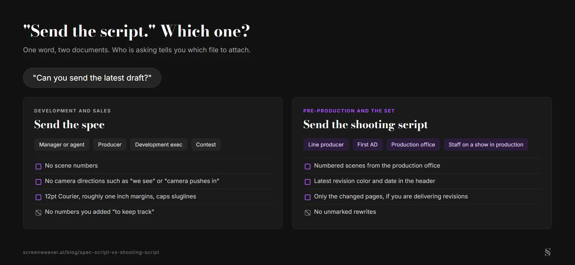
Task: Check the "No scene numbers" checkbox
Action: point(38,166)
